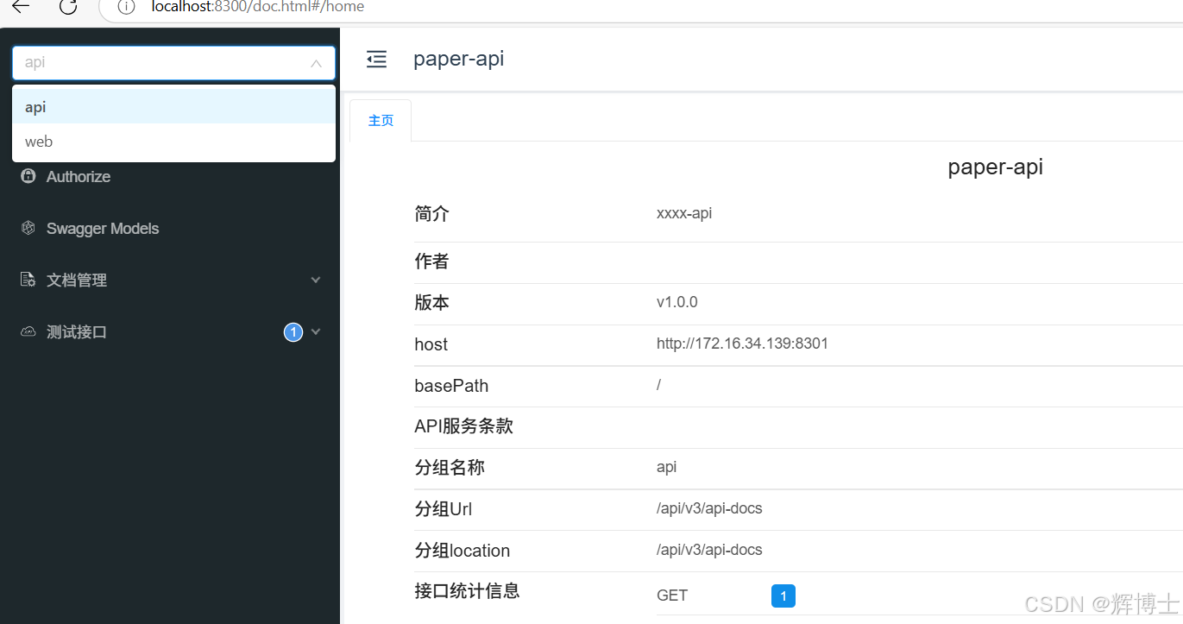This screenshot has width=1183, height=624.
Task: Click the page info icon in address bar
Action: [127, 7]
